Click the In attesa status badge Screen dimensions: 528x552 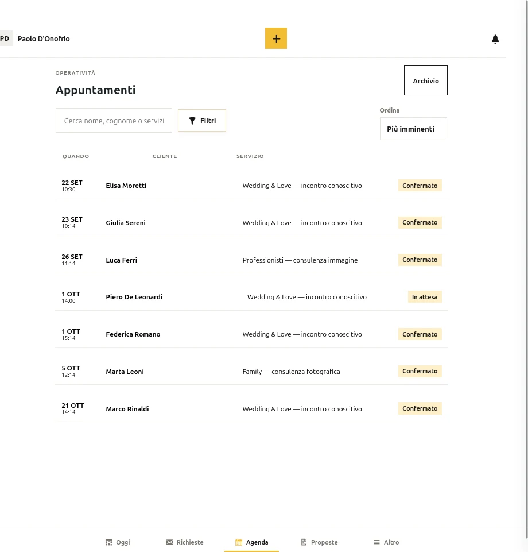click(x=425, y=297)
